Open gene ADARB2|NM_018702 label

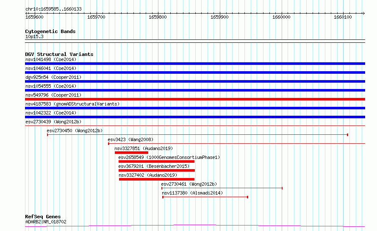click(46, 222)
